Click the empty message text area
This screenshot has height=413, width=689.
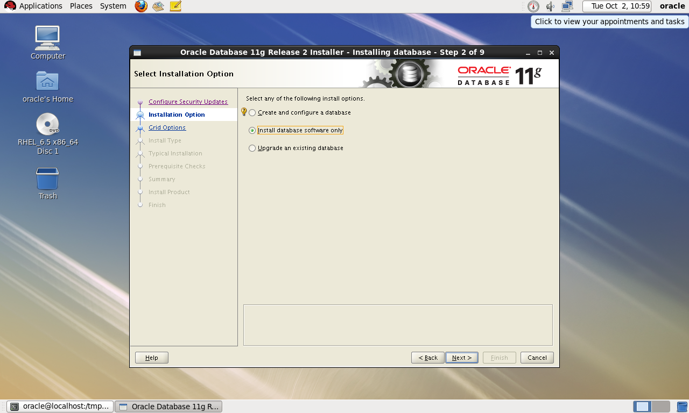click(398, 325)
